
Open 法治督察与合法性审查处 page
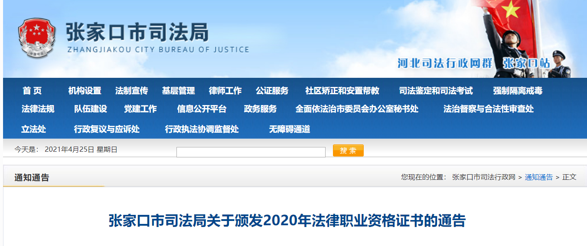click(x=489, y=109)
